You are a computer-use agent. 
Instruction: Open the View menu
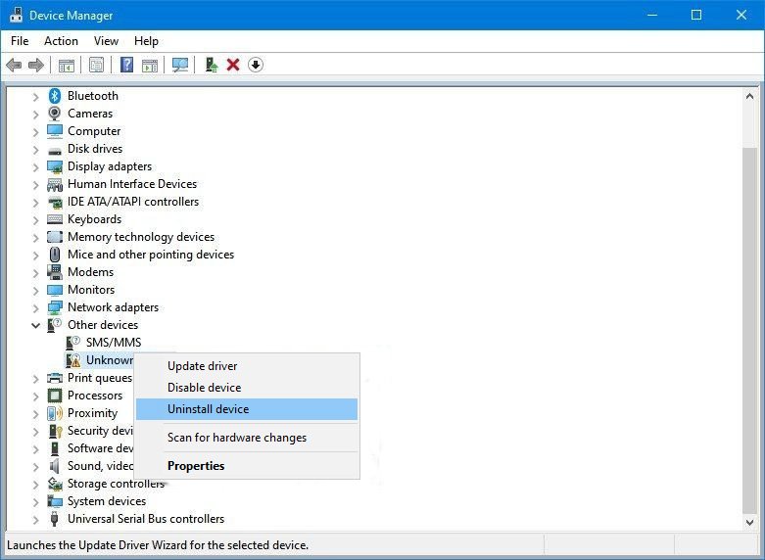(106, 41)
